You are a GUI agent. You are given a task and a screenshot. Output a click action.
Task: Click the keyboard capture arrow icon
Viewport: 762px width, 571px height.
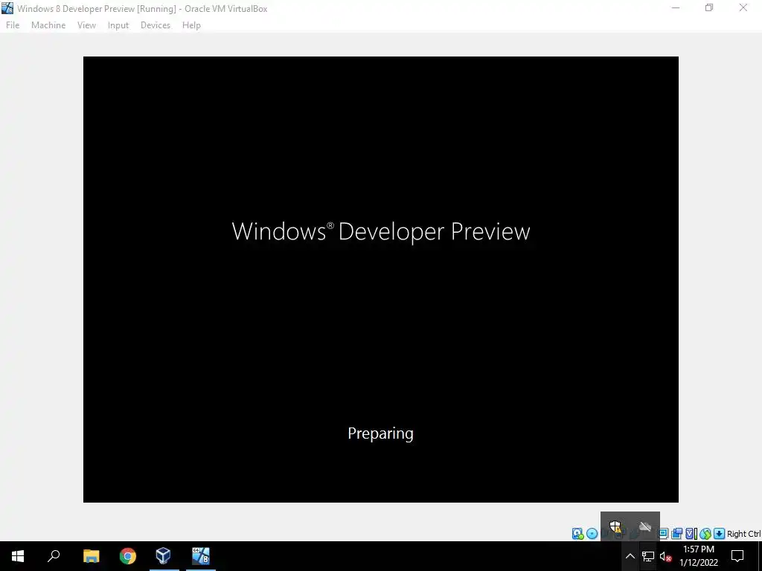[720, 534]
